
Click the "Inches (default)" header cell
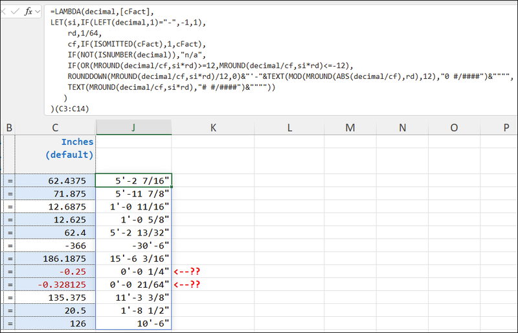pos(55,149)
